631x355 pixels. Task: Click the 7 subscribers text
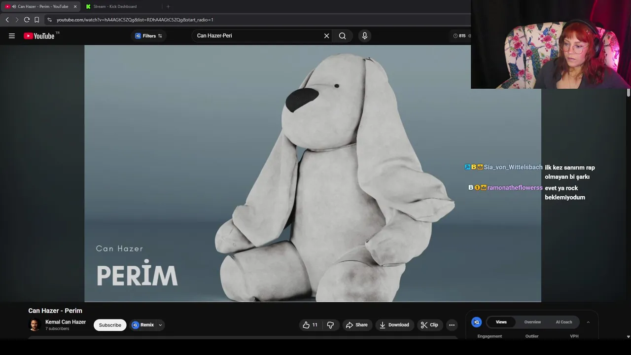tap(57, 329)
